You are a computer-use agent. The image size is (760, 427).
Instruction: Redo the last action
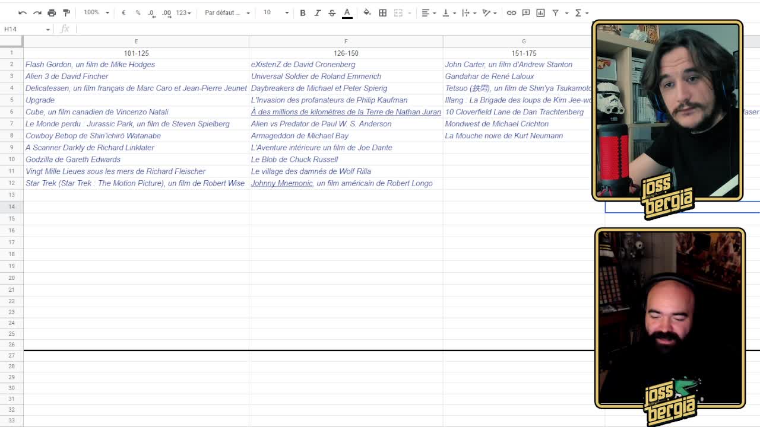pos(37,12)
